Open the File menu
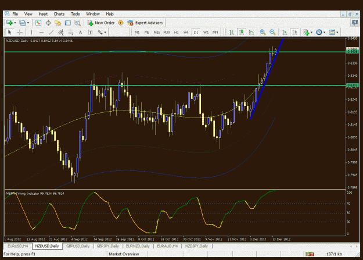 [15, 14]
